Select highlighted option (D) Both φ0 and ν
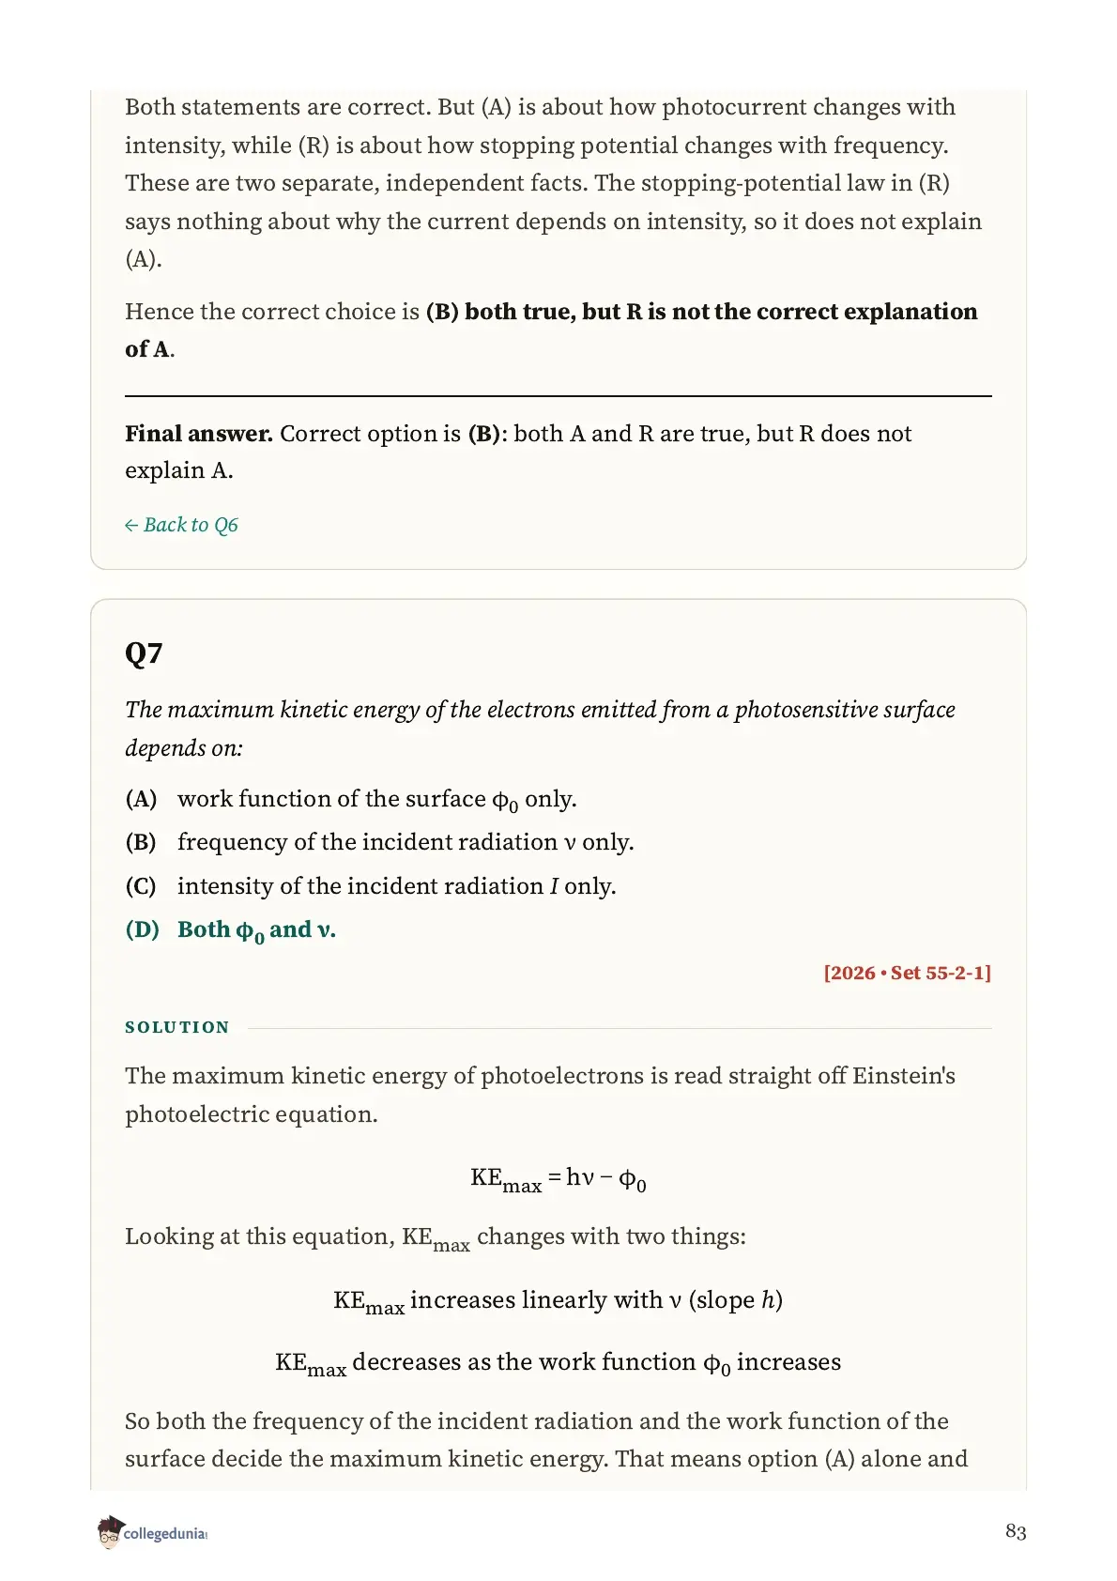Image resolution: width=1117 pixels, height=1581 pixels. click(231, 929)
